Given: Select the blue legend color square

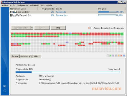Looking at the screenshot, I should [x=124, y=56].
